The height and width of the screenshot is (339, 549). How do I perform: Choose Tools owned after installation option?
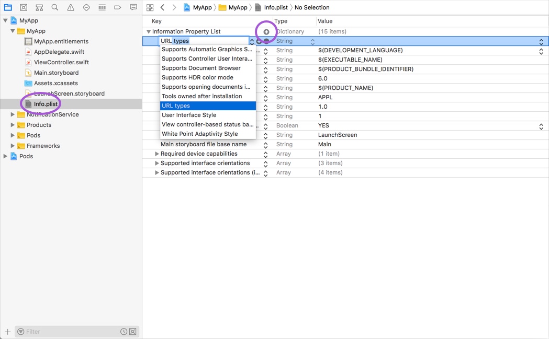coord(208,97)
